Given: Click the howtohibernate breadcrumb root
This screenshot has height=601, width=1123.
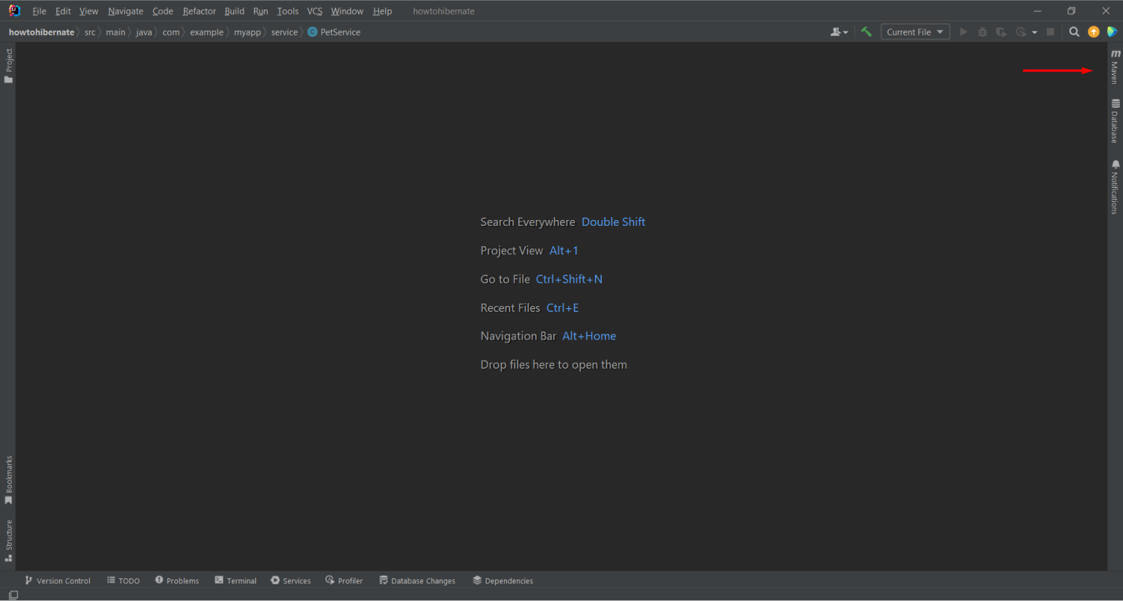Looking at the screenshot, I should pos(42,32).
